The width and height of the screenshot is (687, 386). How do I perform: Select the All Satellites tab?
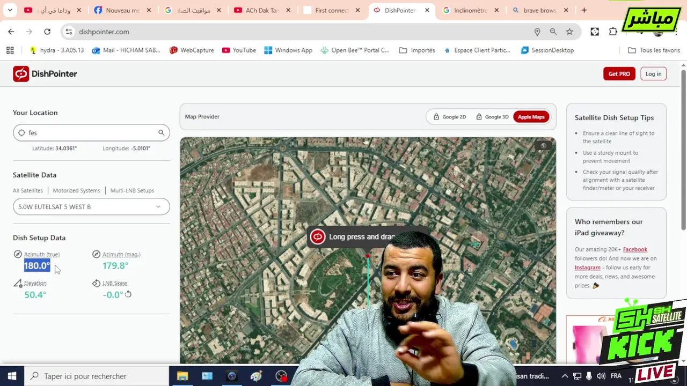(28, 190)
